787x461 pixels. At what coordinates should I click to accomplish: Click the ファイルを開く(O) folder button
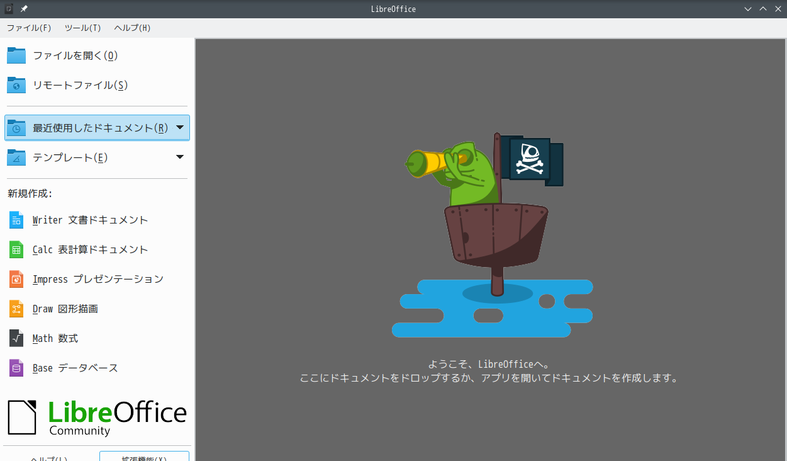96,55
